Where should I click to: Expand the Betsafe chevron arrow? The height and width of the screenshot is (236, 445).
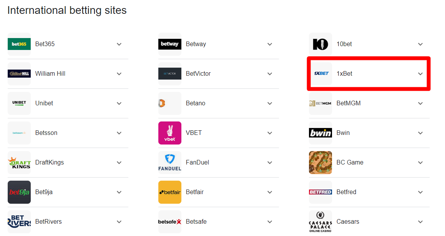point(270,222)
